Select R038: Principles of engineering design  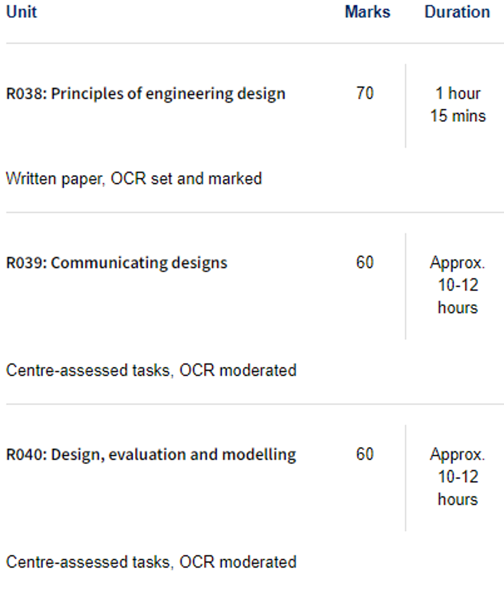pos(145,94)
